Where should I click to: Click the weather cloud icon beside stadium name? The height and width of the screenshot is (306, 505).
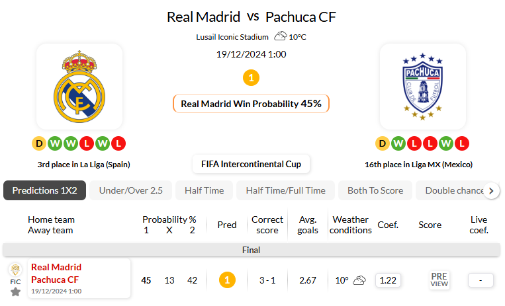280,36
